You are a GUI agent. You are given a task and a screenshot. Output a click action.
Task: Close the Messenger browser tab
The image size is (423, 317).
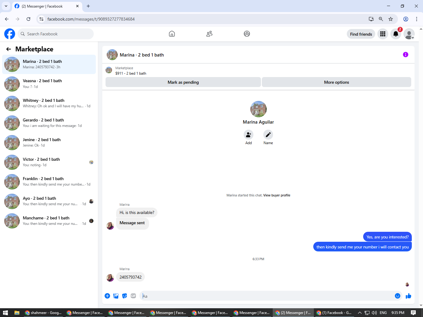coord(77,6)
